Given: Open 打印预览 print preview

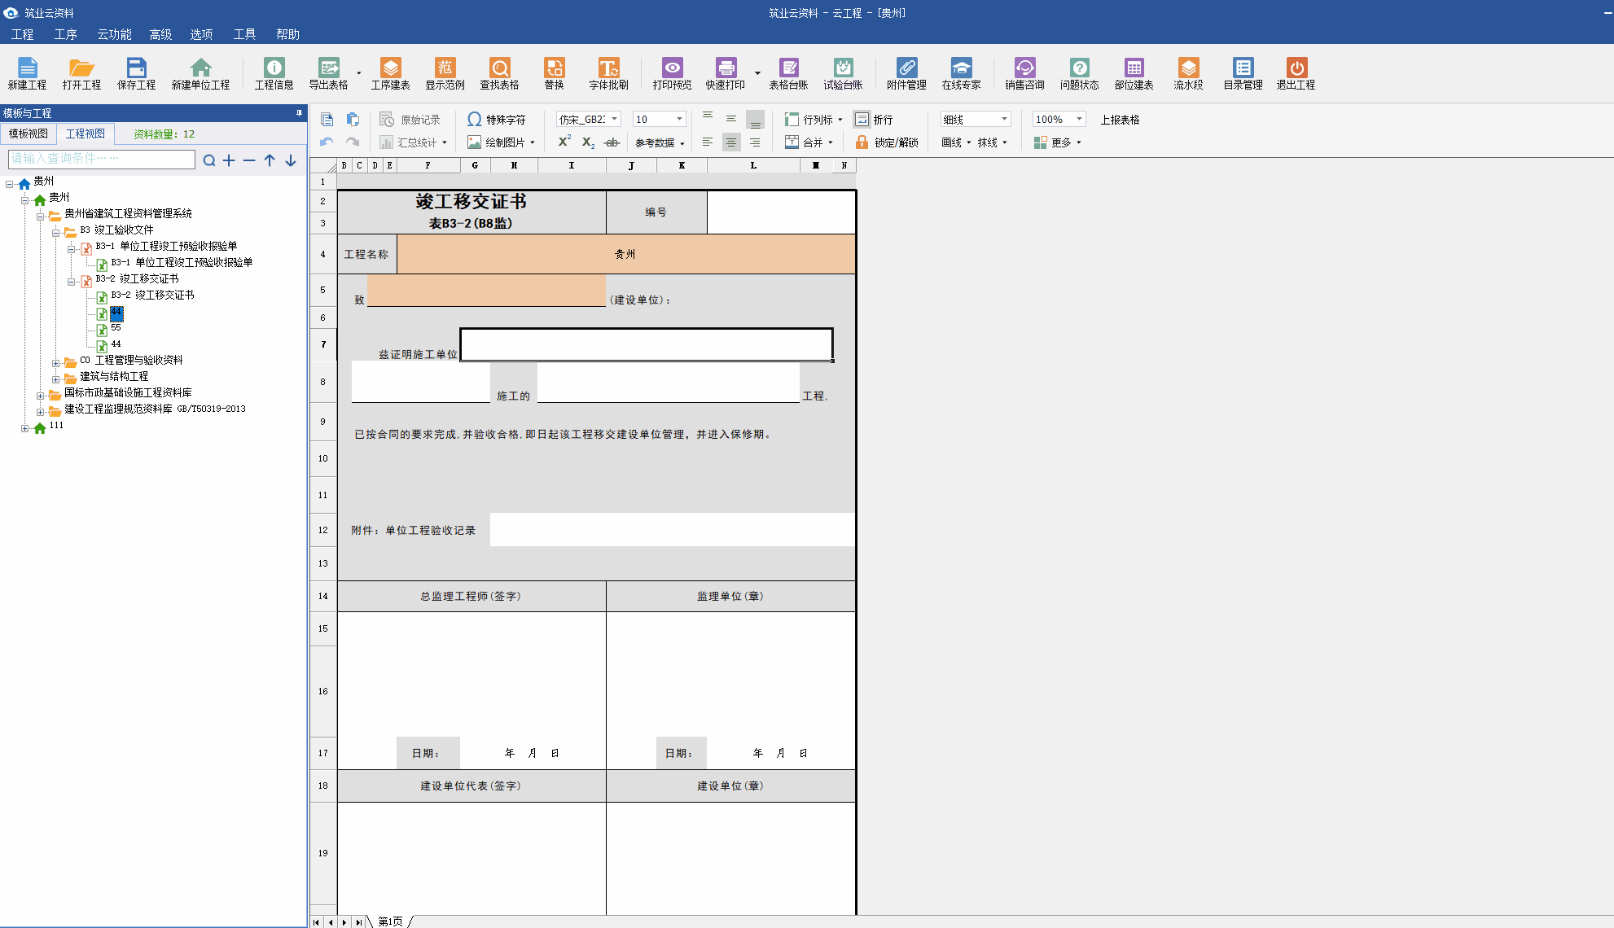Looking at the screenshot, I should 672,73.
